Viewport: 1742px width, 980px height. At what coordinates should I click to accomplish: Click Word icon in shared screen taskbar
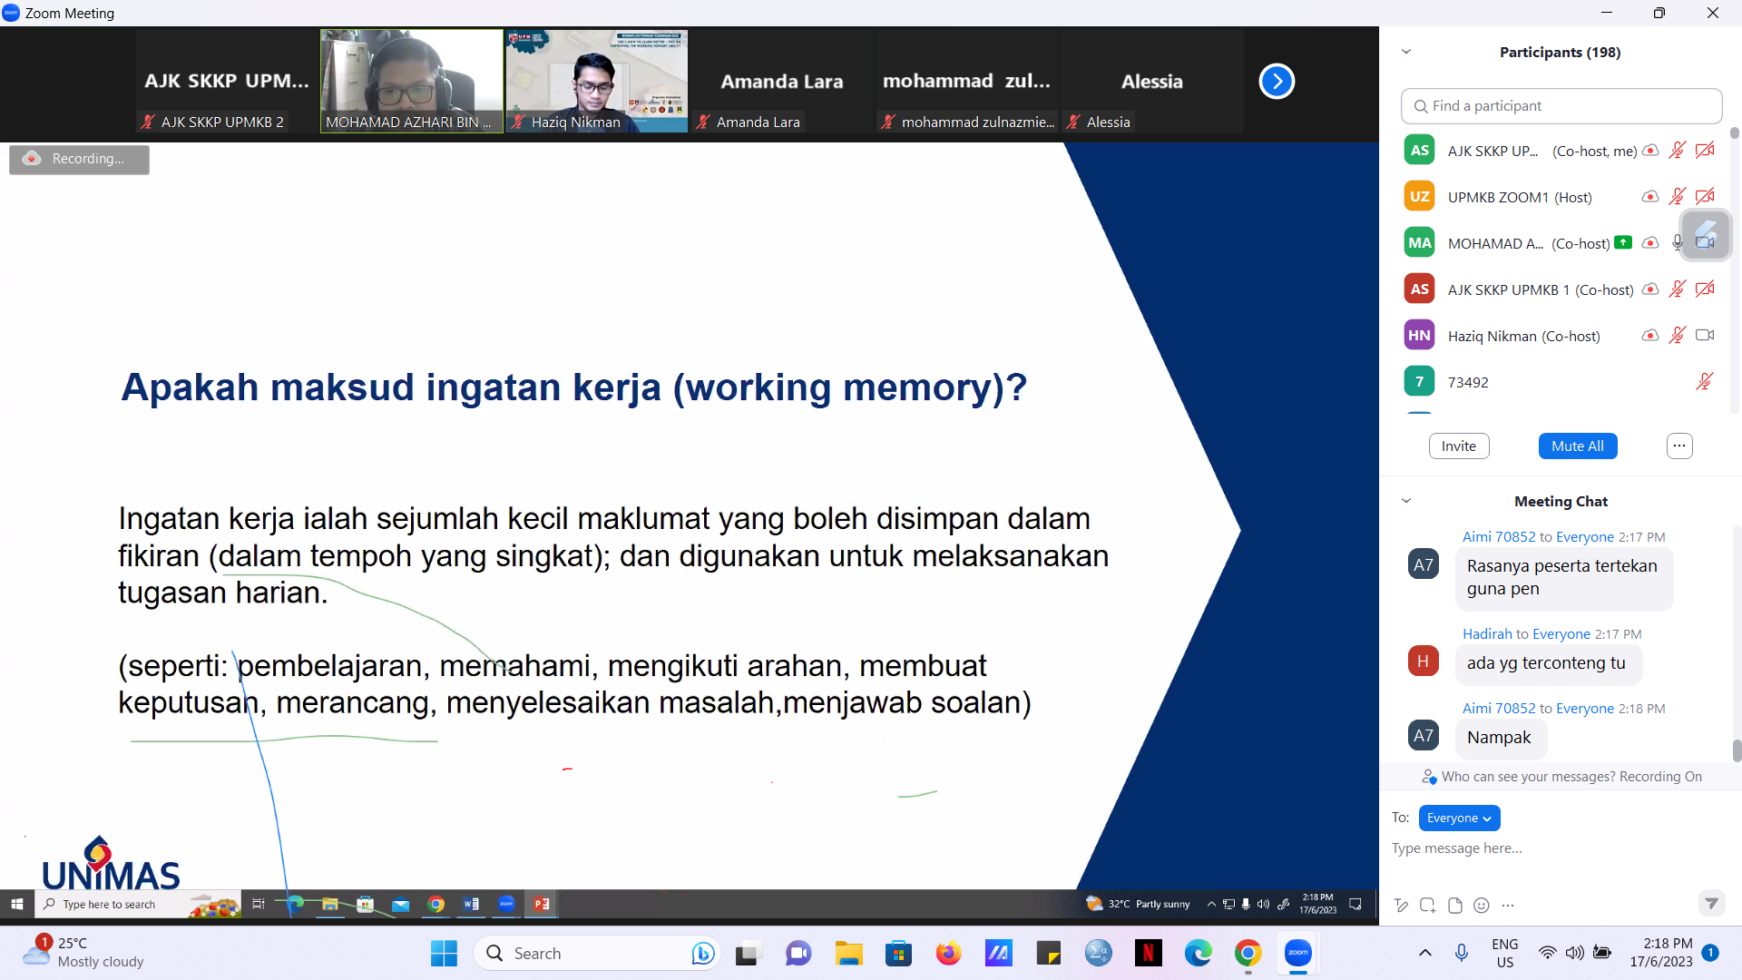471,904
